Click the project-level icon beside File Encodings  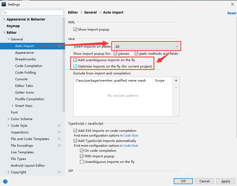[60, 145]
